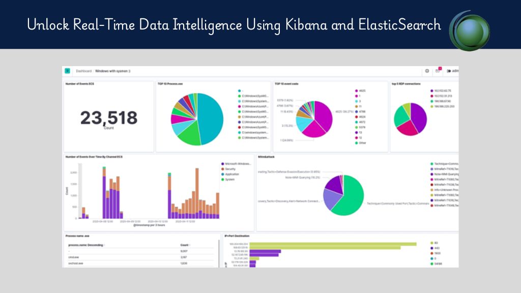
Task: Select the large teal slice of Process.exe pie
Action: coord(211,118)
